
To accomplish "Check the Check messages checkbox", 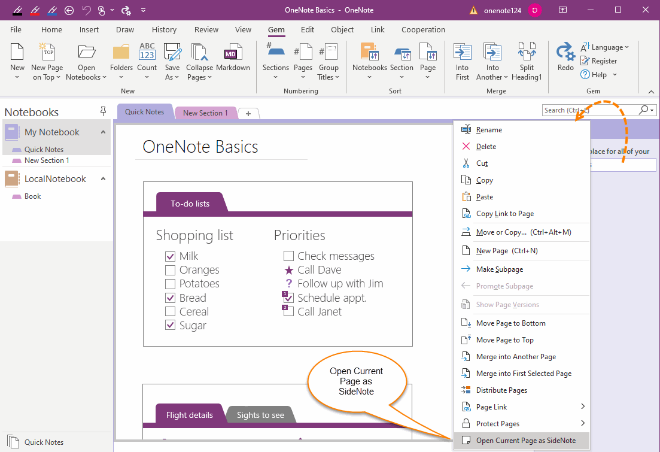I will [288, 256].
